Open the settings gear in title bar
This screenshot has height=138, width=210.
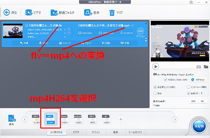pos(191,2)
